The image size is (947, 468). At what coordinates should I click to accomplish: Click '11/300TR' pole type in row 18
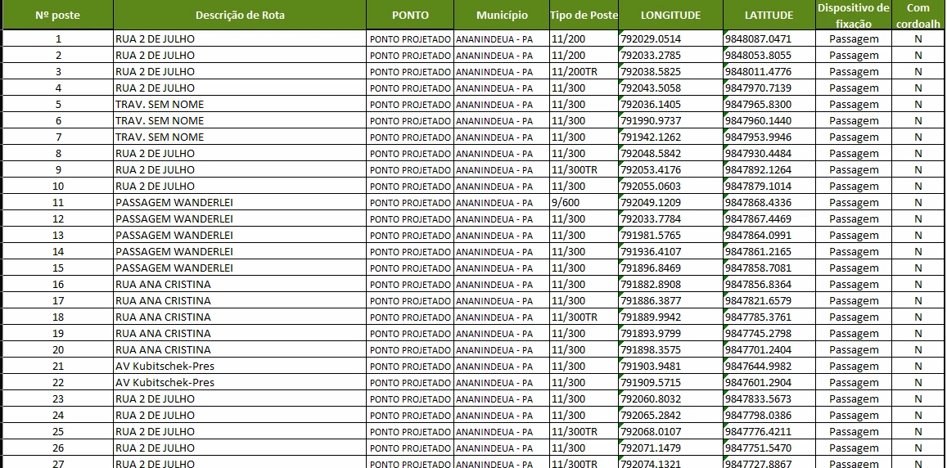[x=584, y=317]
